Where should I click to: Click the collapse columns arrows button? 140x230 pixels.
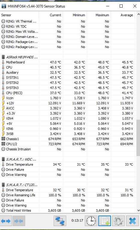pos(19,221)
